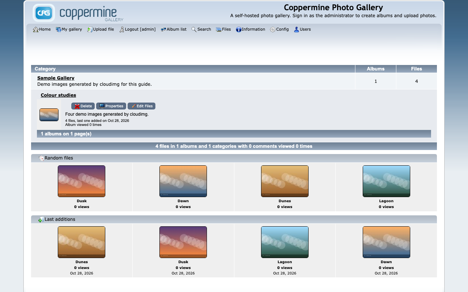Click the Files column header
This screenshot has width=468, height=292.
click(x=416, y=69)
